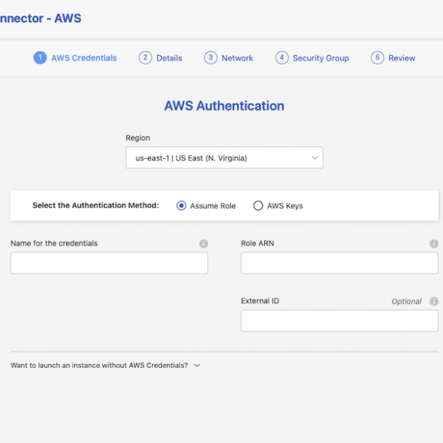Select the Assume Role radio button
The height and width of the screenshot is (443, 443).
(x=182, y=206)
